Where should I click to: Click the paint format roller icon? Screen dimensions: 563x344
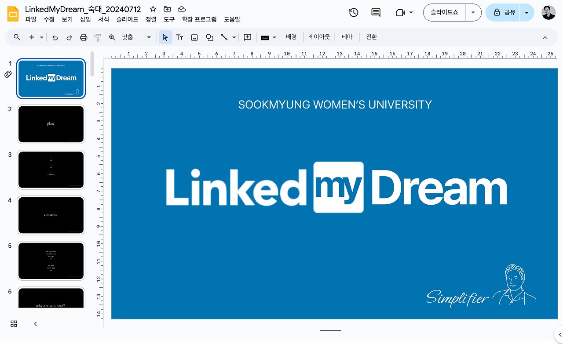98,37
